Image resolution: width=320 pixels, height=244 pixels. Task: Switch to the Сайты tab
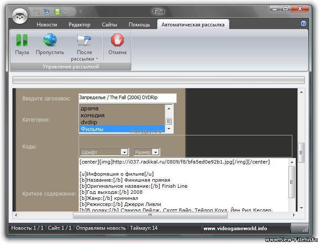pos(109,25)
